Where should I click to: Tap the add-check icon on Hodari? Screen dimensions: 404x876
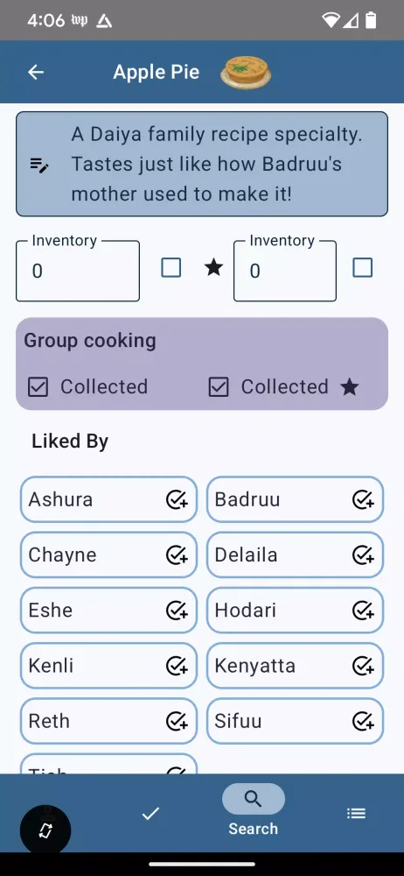[363, 610]
